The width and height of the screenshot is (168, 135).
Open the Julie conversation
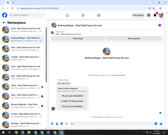tap(23, 77)
